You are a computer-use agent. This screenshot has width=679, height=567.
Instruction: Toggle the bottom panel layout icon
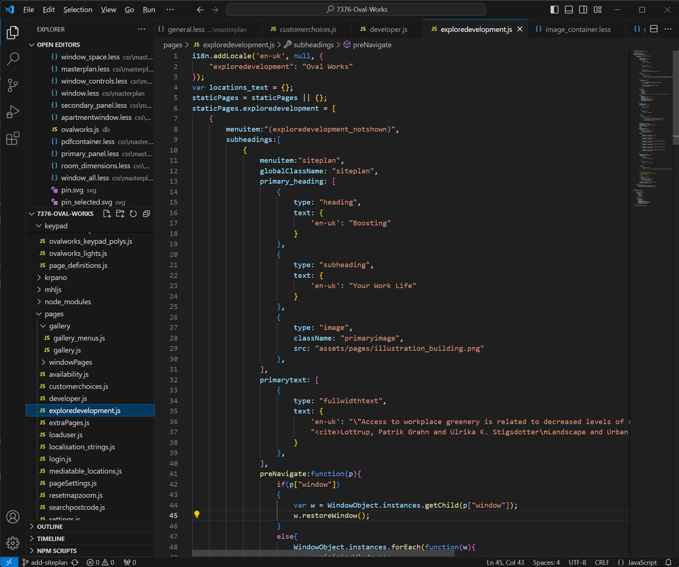pos(569,9)
